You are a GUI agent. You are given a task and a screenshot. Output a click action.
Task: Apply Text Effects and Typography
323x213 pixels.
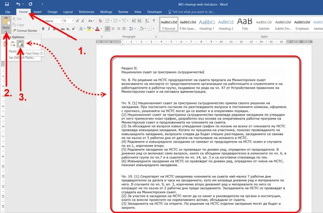pyautogui.click(x=81, y=29)
